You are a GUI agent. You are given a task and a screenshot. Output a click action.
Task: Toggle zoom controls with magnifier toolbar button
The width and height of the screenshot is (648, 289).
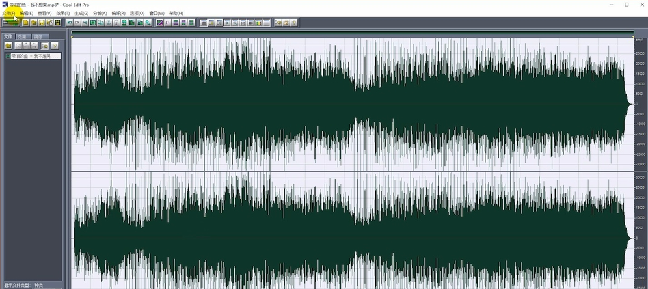coord(235,23)
